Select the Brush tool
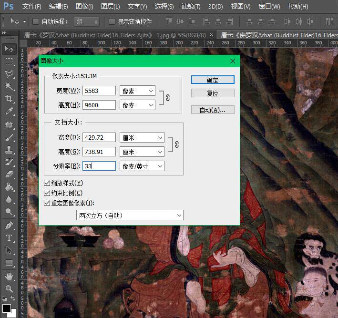Image resolution: width=338 pixels, height=318 pixels. point(9,137)
